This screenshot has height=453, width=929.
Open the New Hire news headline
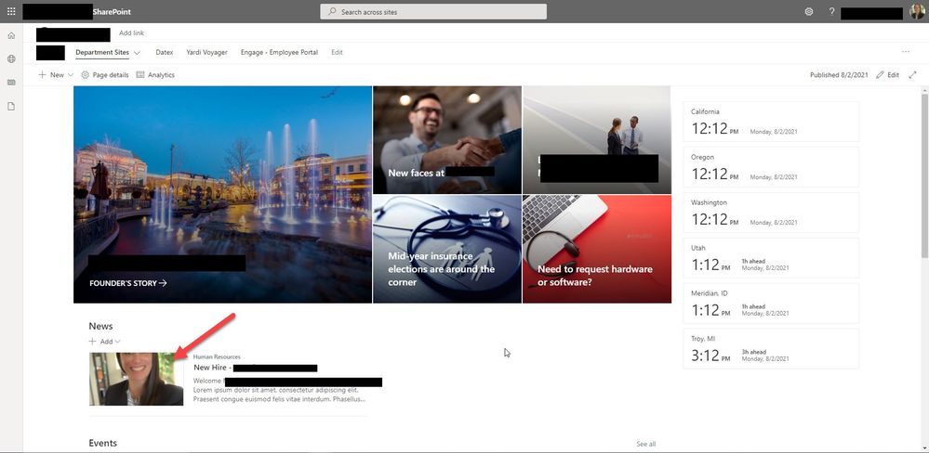(256, 368)
